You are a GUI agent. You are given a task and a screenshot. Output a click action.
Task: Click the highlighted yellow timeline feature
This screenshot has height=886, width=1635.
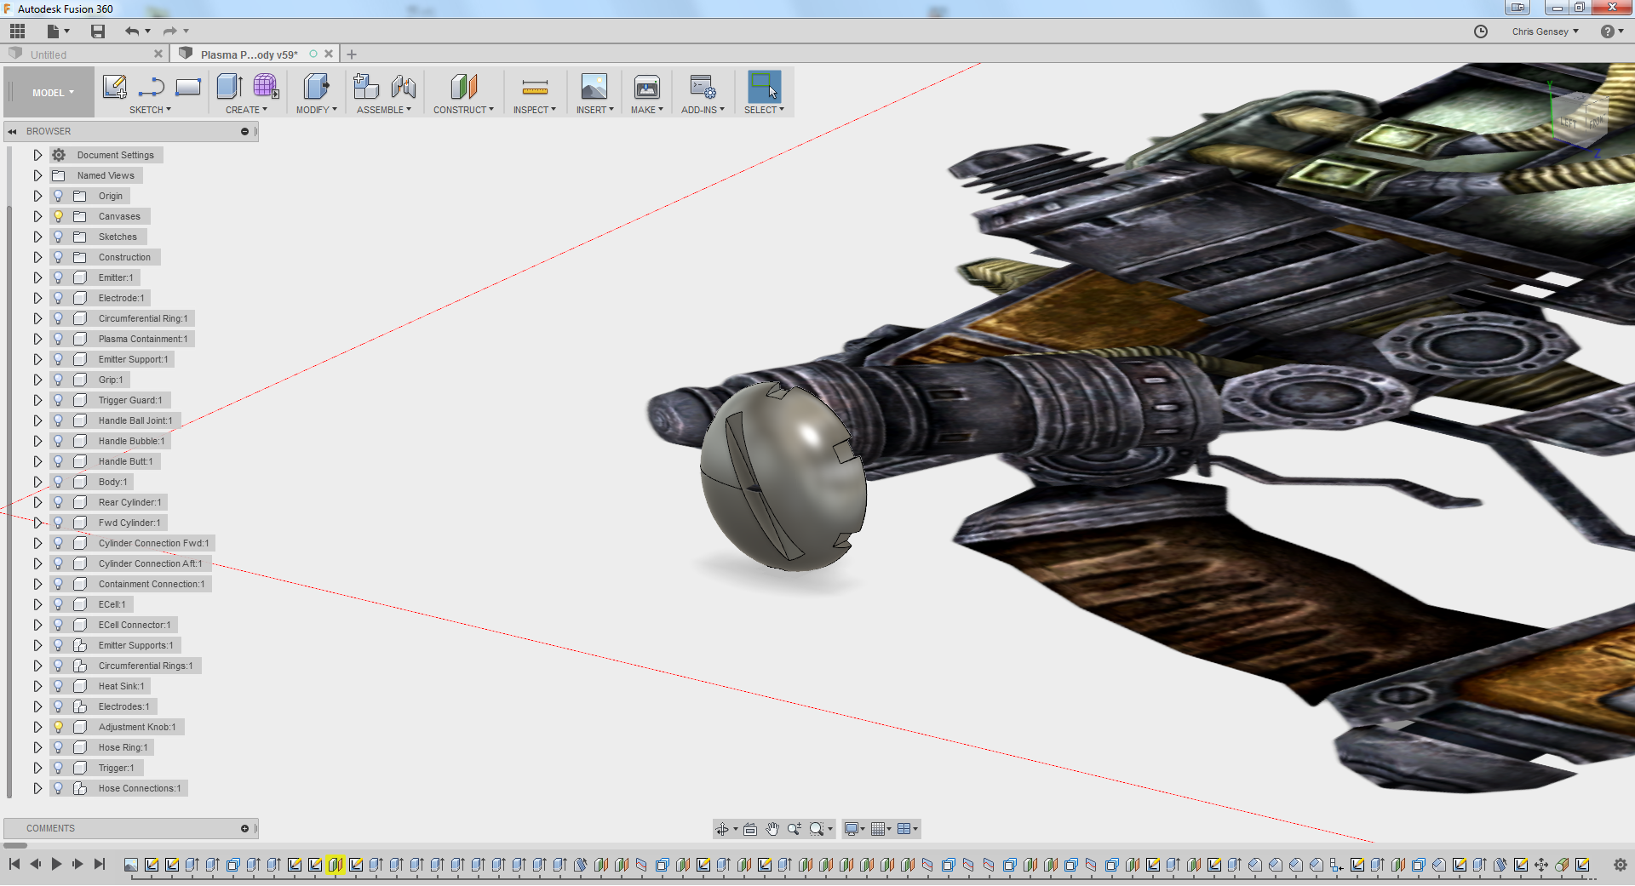click(x=335, y=865)
